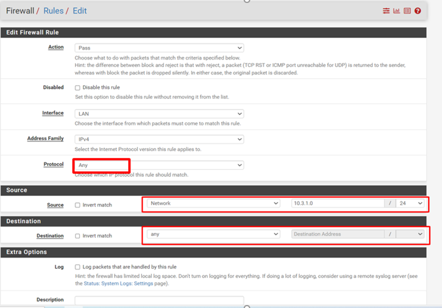Open the red help question mark icon
Viewport: 442px width, 308px height.
(417, 11)
